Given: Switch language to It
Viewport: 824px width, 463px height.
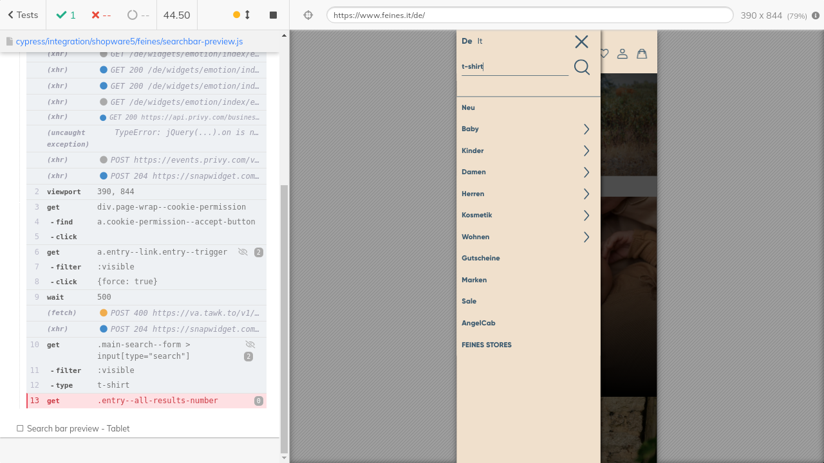Looking at the screenshot, I should click(x=480, y=41).
